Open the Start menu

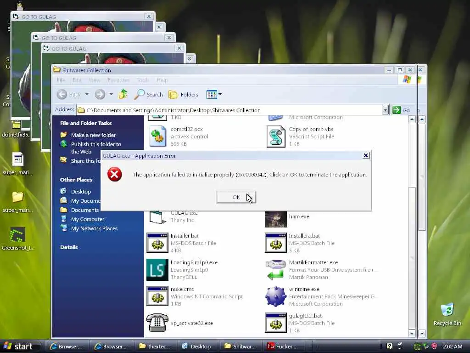pyautogui.click(x=20, y=347)
